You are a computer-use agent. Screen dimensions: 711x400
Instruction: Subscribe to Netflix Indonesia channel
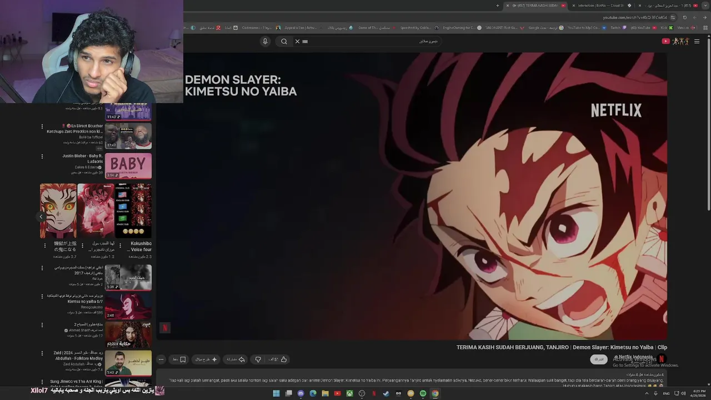599,359
